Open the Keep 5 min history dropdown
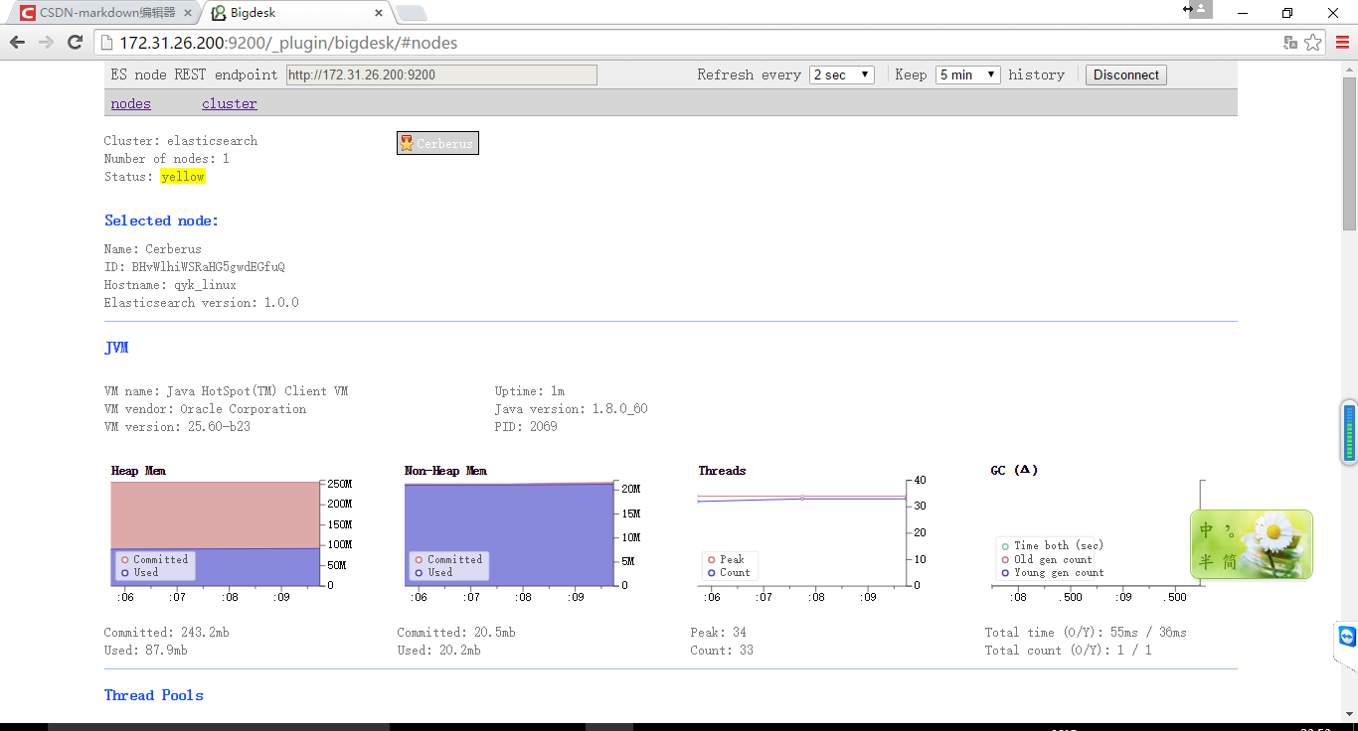Viewport: 1358px width, 731px height. (967, 74)
